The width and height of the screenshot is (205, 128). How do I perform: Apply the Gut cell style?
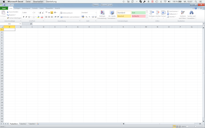(138, 13)
